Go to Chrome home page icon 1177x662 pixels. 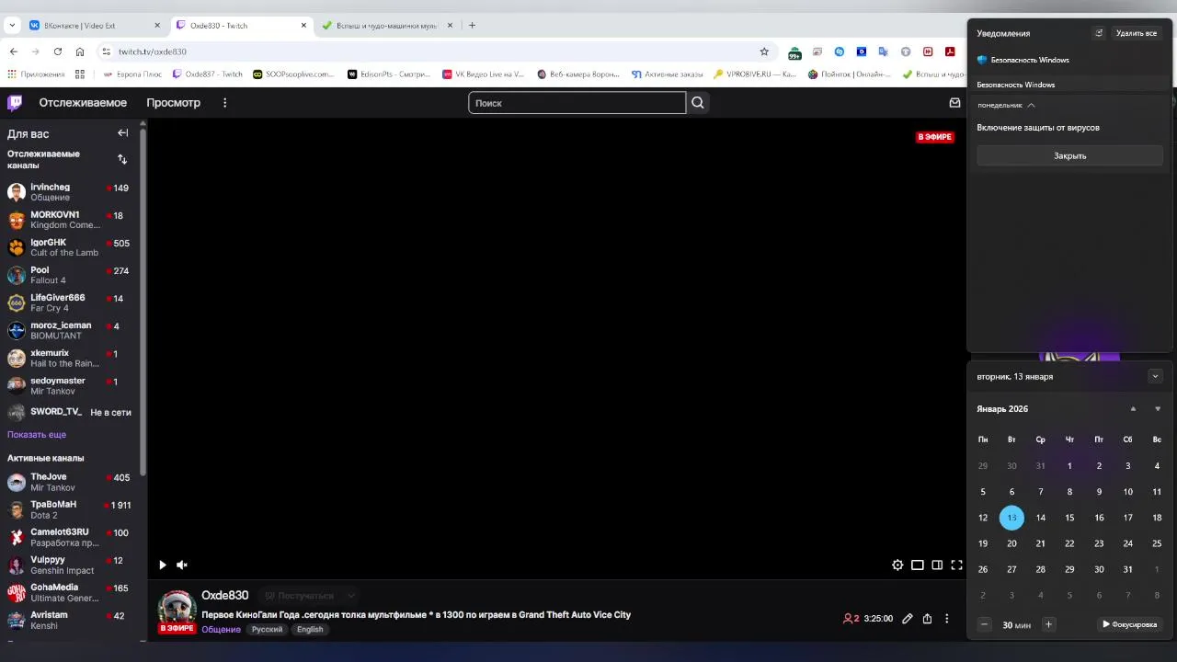pyautogui.click(x=80, y=51)
